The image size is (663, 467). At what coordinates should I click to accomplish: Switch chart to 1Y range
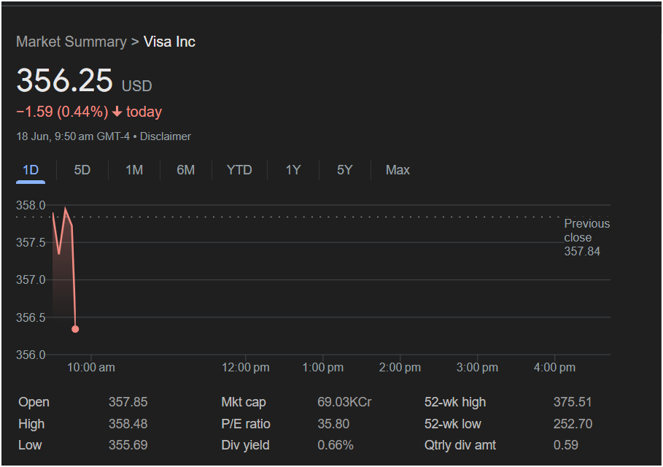pos(293,170)
